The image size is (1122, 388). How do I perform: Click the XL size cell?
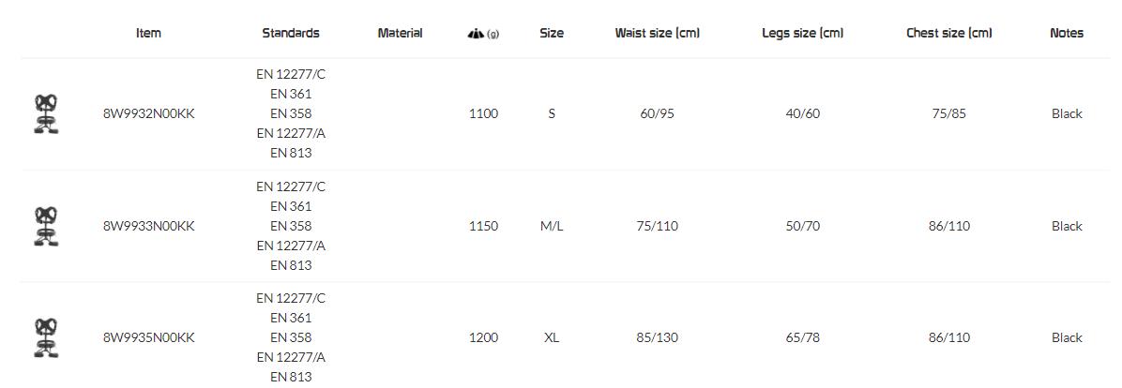pyautogui.click(x=552, y=337)
